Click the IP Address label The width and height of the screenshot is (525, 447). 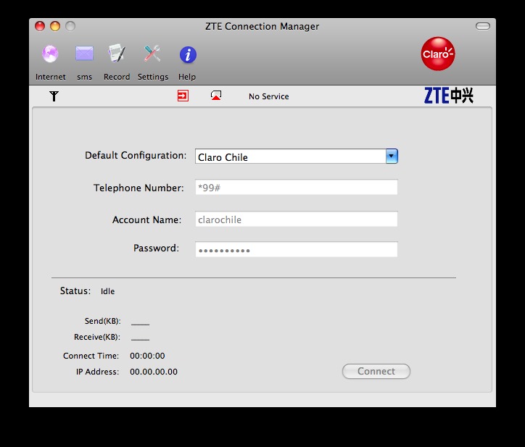pos(97,372)
